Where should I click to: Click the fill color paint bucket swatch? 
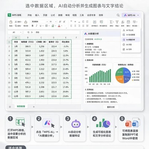tap(53, 26)
